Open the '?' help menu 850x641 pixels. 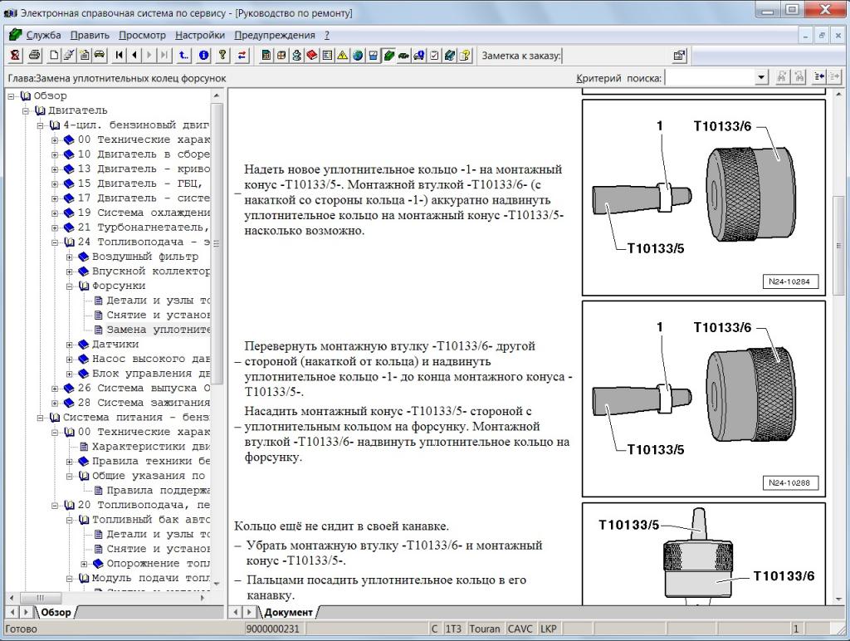(327, 35)
